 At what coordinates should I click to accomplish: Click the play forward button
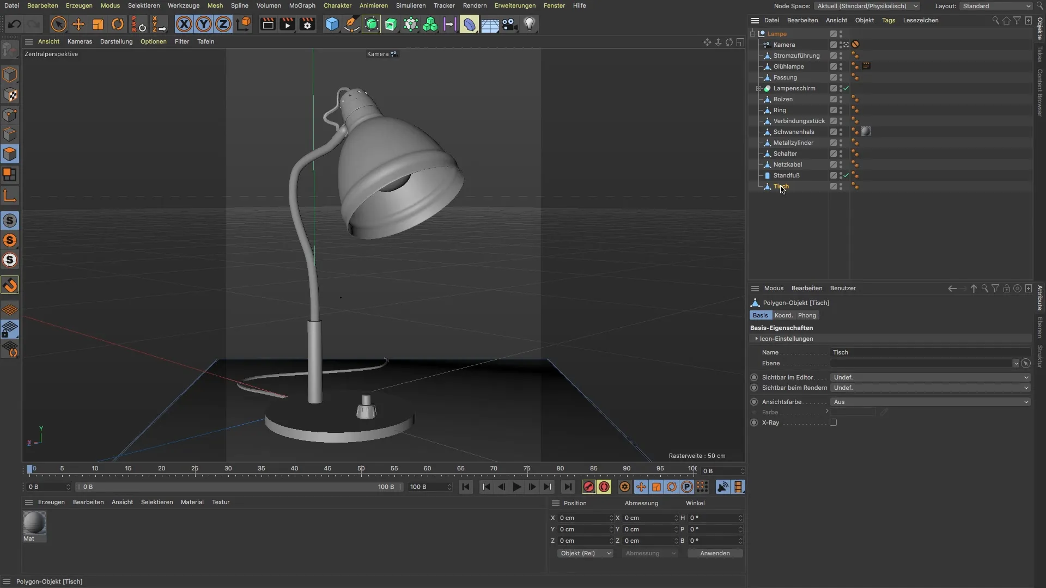tap(516, 487)
